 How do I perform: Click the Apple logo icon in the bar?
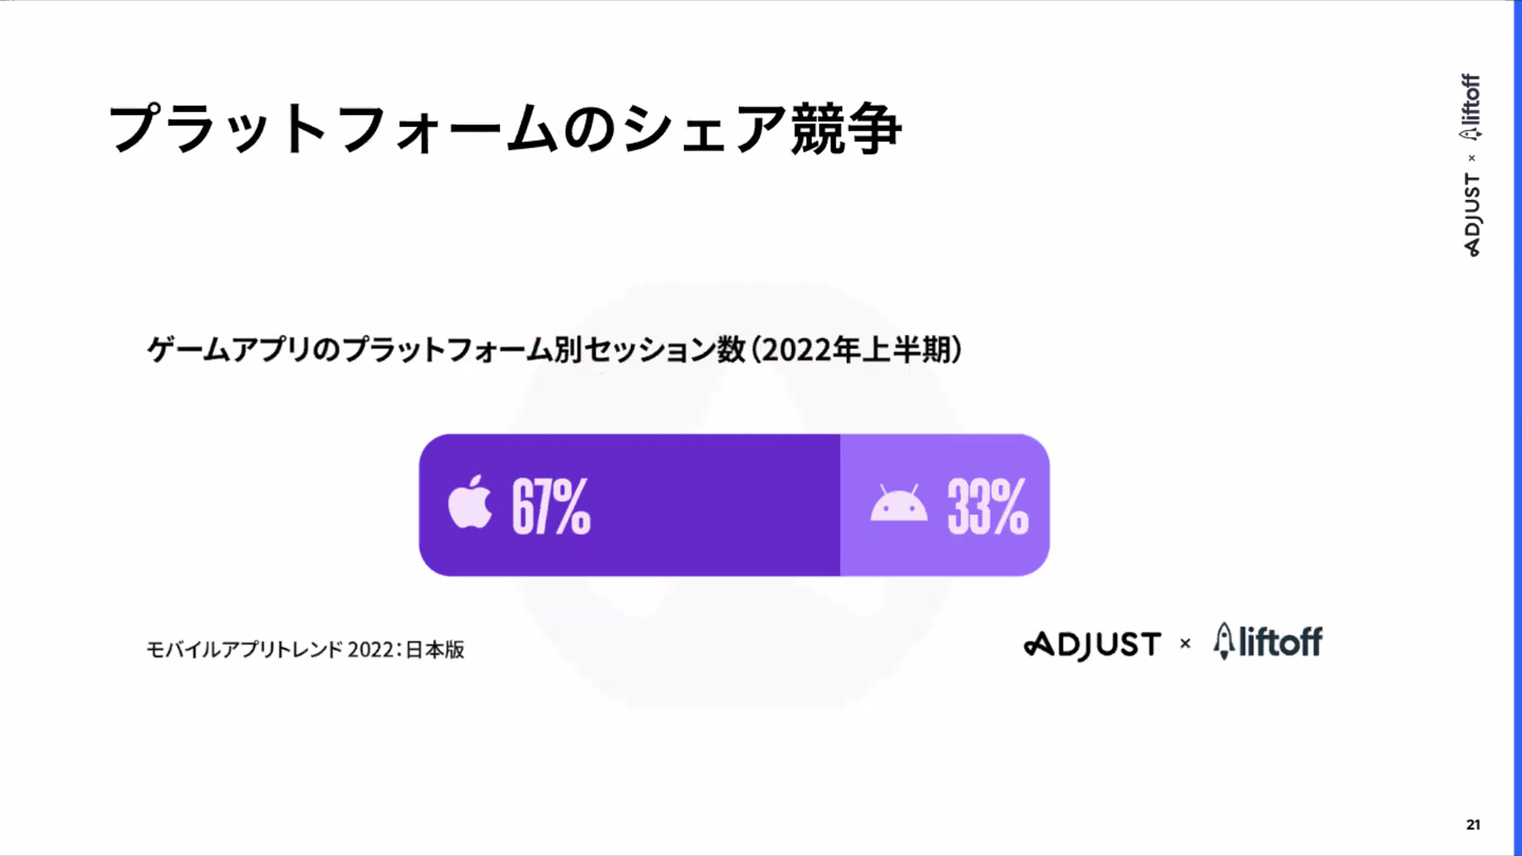470,503
